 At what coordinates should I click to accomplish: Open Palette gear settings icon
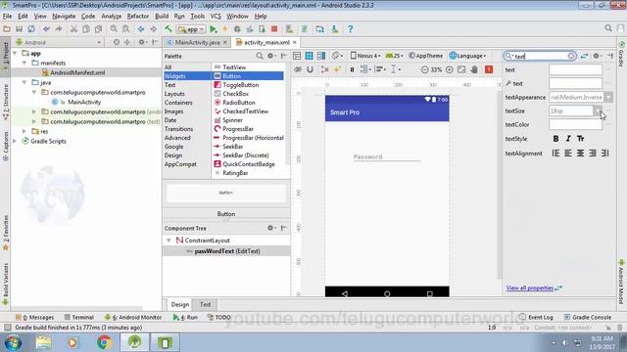click(x=270, y=56)
